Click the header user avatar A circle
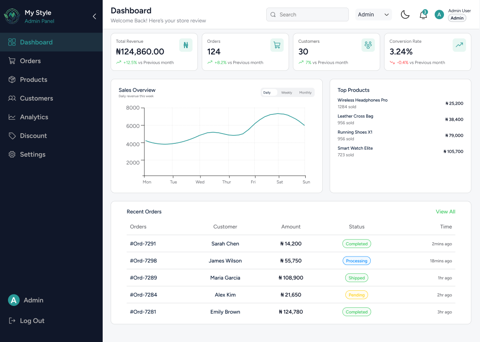 click(439, 14)
